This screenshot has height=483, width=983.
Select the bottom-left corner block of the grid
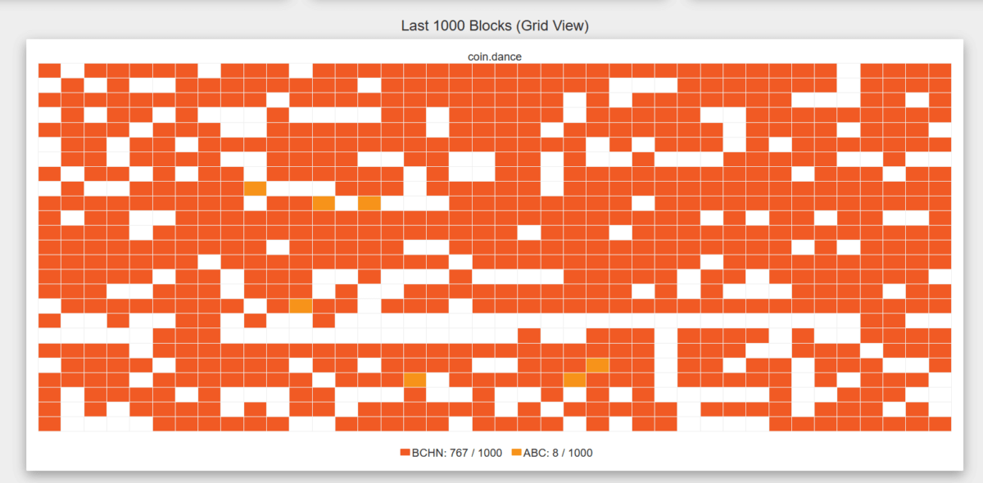click(49, 423)
